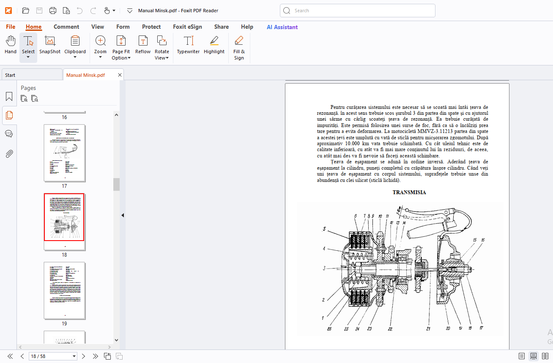
Task: Switch to the Start document tab
Action: click(x=32, y=75)
